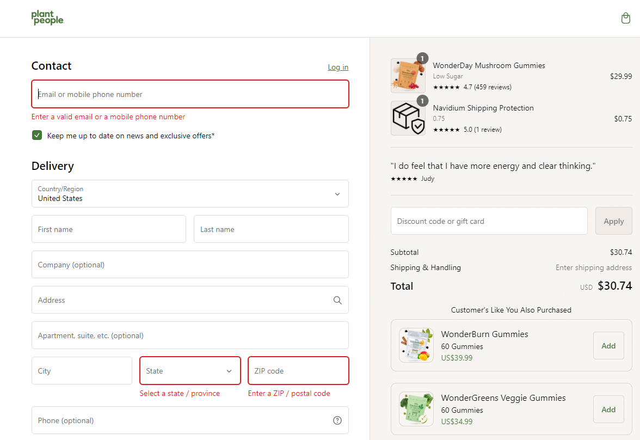
Task: Click the "Enter a ZIP / postal code" error message
Action: 289,393
